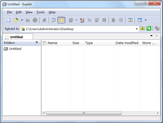This screenshot has width=163, height=123.
Task: Open the Extract to path dropdown
Action: [137, 29]
